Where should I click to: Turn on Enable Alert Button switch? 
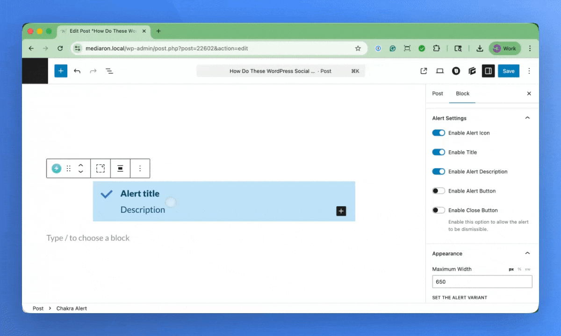point(439,191)
